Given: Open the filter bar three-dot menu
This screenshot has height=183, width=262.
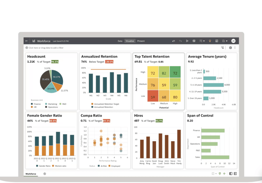Looking at the screenshot, I should (235, 48).
